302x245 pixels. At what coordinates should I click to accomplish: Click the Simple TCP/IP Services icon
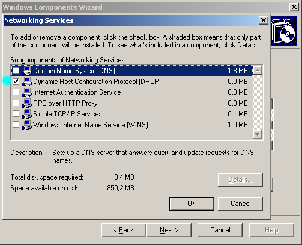[x=27, y=114]
